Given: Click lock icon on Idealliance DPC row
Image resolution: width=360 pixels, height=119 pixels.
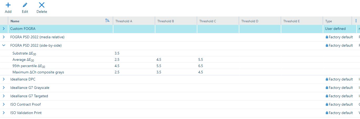Looking at the screenshot, I should click(x=327, y=79).
